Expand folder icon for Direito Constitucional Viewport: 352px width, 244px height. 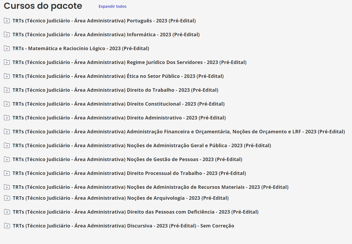pos(7,104)
